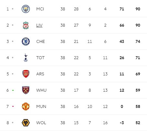Click the Chelsea club crest
Viewport: 147px width, 131px height.
click(x=26, y=41)
